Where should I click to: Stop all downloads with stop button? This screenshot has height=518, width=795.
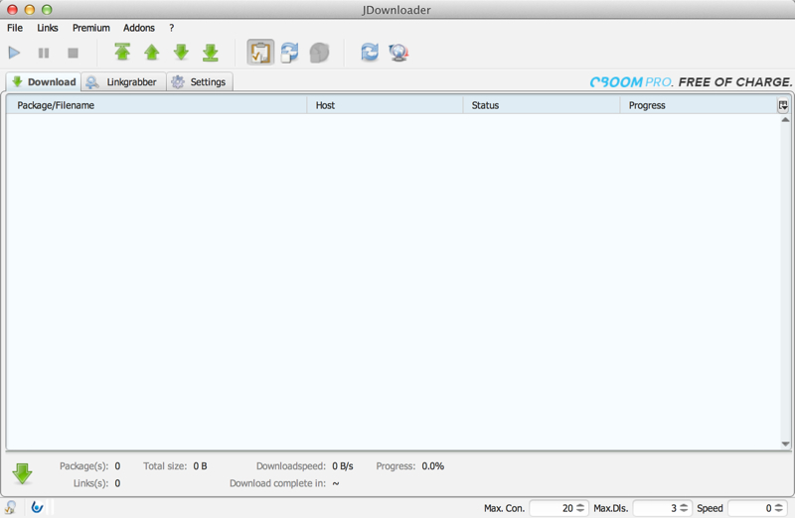[73, 53]
